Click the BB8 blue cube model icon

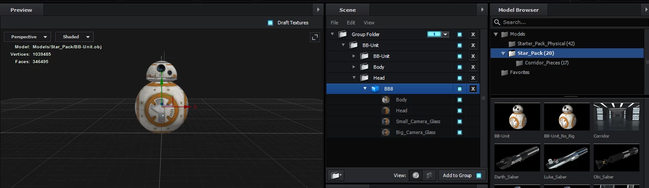point(375,89)
